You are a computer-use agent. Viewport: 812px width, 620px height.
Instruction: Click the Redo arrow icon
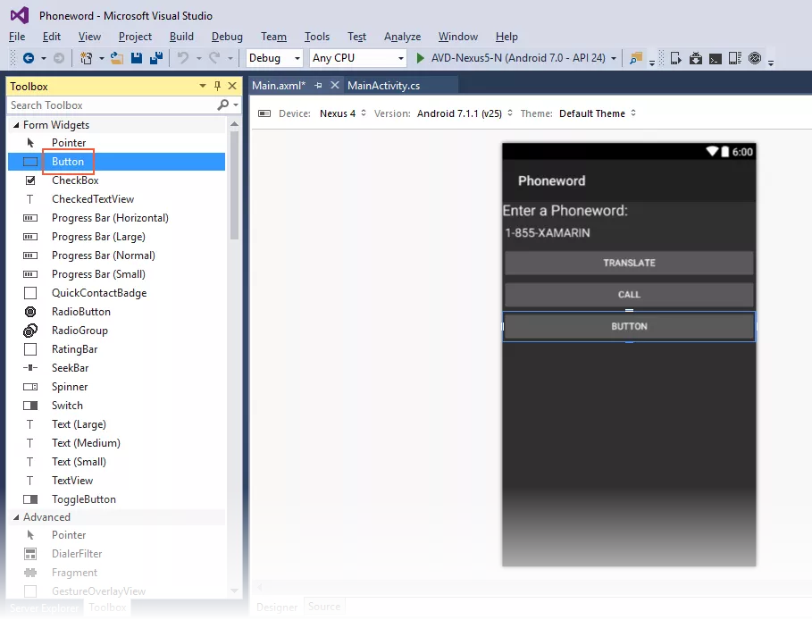point(215,58)
